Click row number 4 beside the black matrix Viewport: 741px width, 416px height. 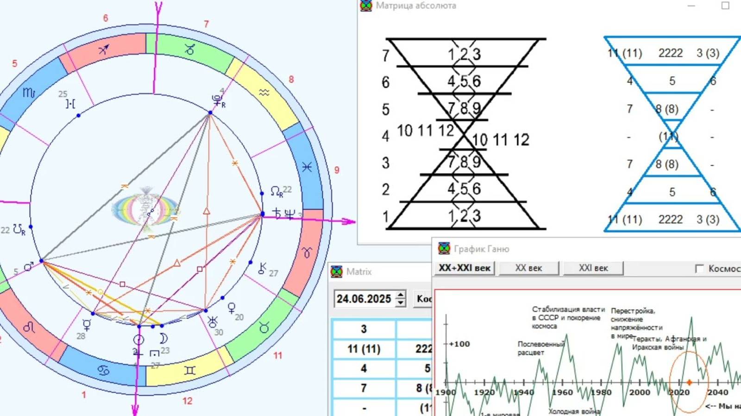pos(385,136)
